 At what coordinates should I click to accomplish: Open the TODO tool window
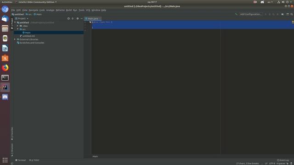[x=34, y=160]
